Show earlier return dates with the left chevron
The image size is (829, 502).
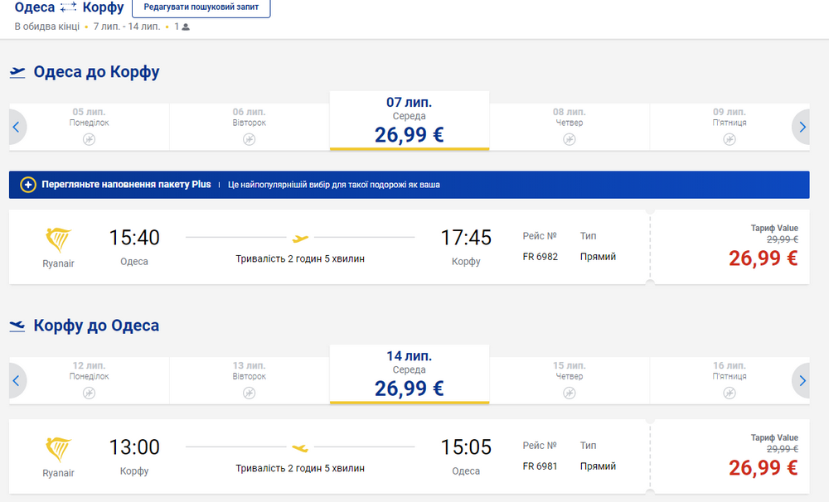17,380
